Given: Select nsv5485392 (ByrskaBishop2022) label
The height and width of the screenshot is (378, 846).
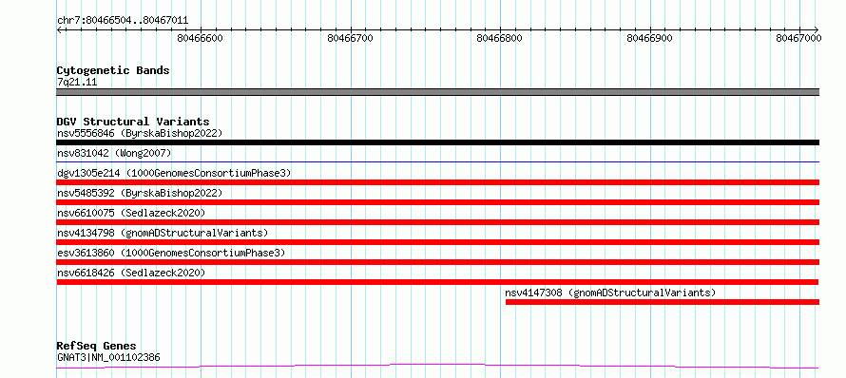Looking at the screenshot, I should [x=139, y=193].
